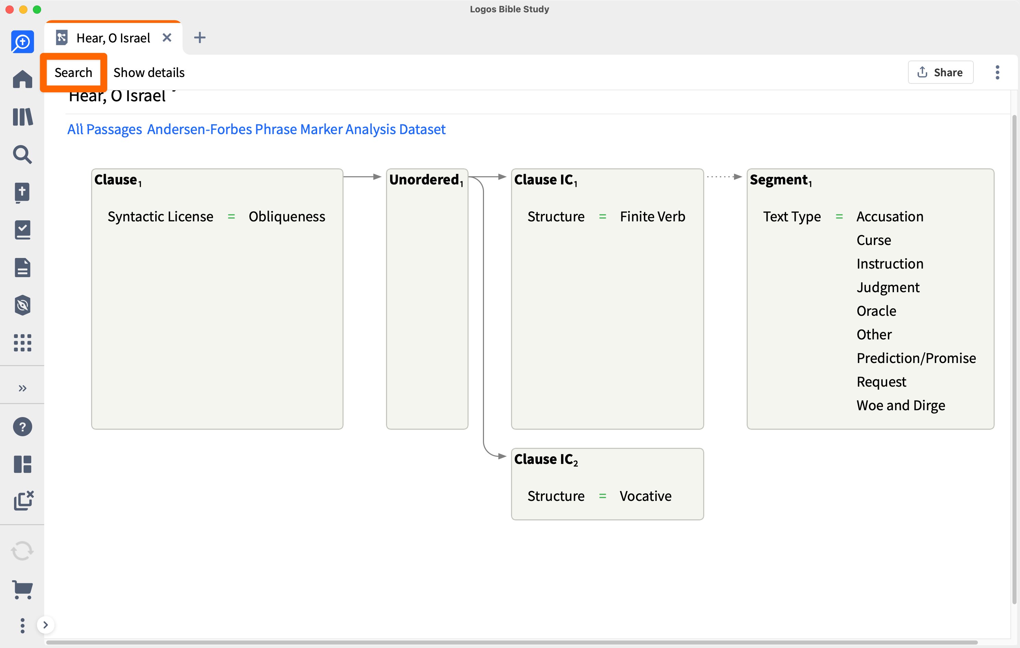Screen dimensions: 1020x648
Task: Close the Hear, O Israel tab
Action: click(x=167, y=38)
